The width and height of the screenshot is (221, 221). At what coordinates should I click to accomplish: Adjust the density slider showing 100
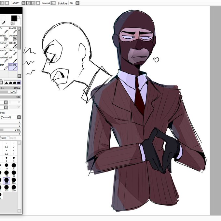10,97
